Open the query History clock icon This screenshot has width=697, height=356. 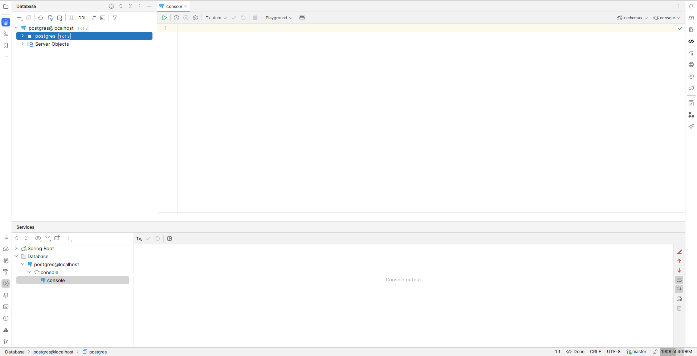click(x=176, y=18)
